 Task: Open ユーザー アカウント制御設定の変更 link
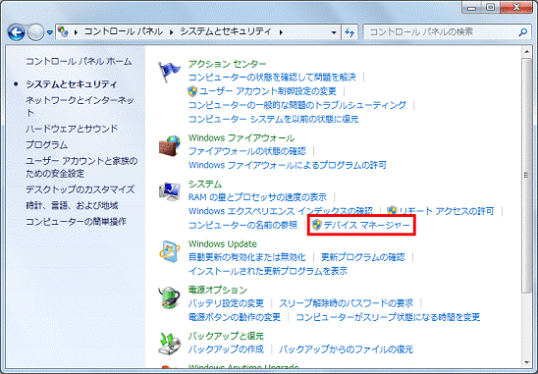click(x=268, y=91)
